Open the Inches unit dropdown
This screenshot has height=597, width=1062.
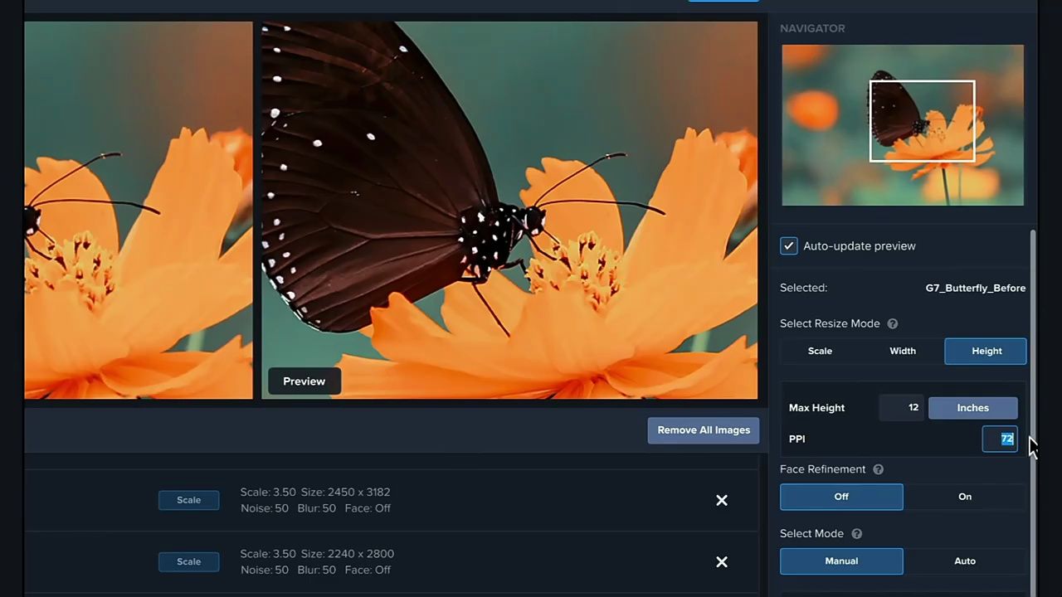(x=972, y=408)
